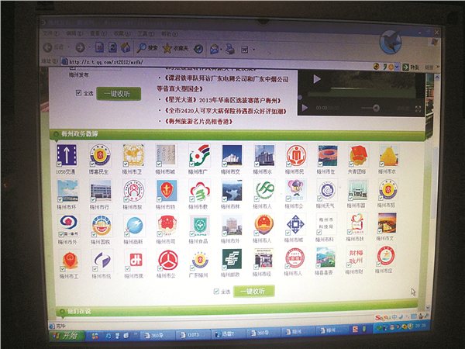This screenshot has width=465, height=349.
Task: Open the 梅州高新 blue globe avatar
Action: [134, 226]
